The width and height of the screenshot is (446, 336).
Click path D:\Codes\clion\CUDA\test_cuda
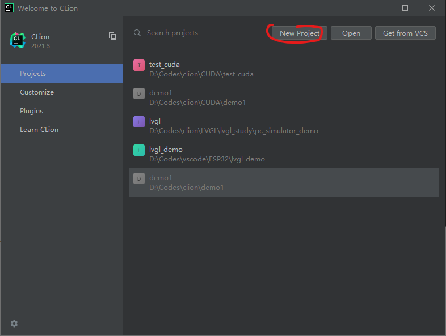(x=201, y=74)
